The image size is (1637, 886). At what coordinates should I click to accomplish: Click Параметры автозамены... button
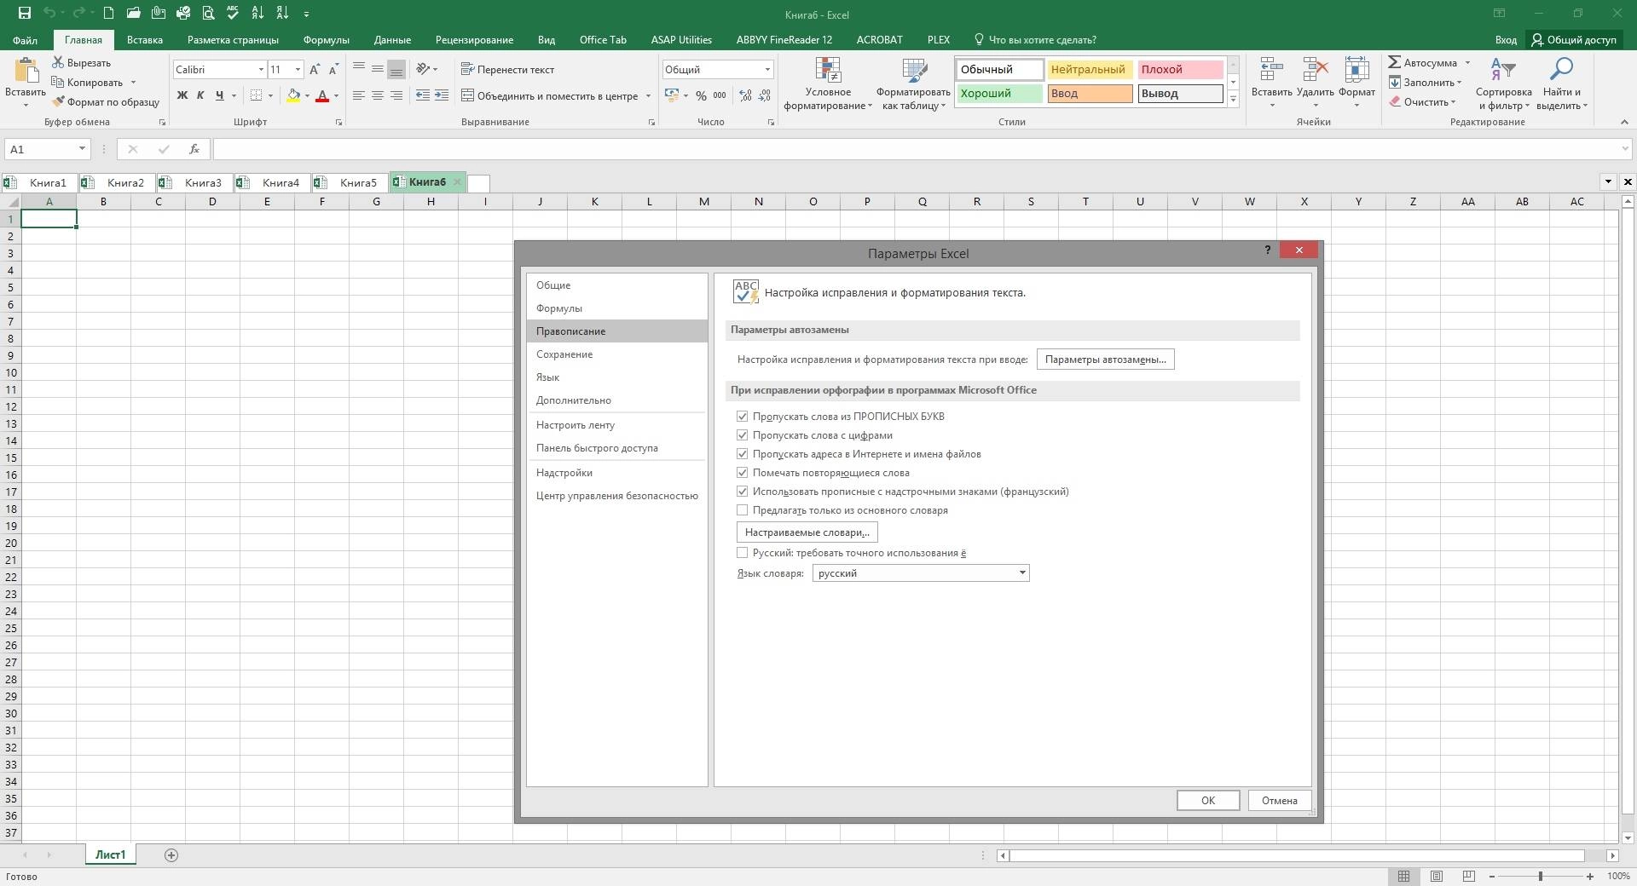1106,360
